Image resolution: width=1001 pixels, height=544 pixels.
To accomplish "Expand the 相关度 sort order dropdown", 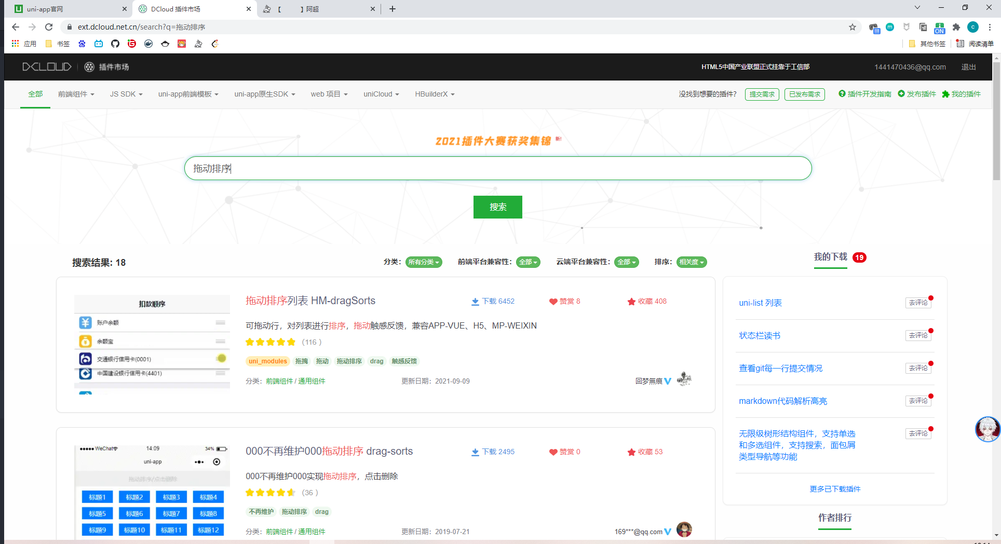I will click(691, 262).
